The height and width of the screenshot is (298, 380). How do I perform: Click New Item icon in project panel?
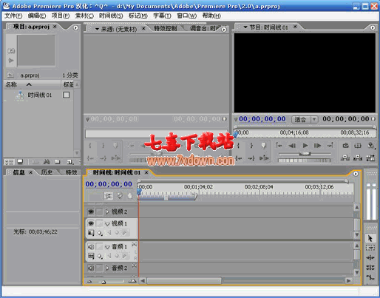tap(70, 162)
